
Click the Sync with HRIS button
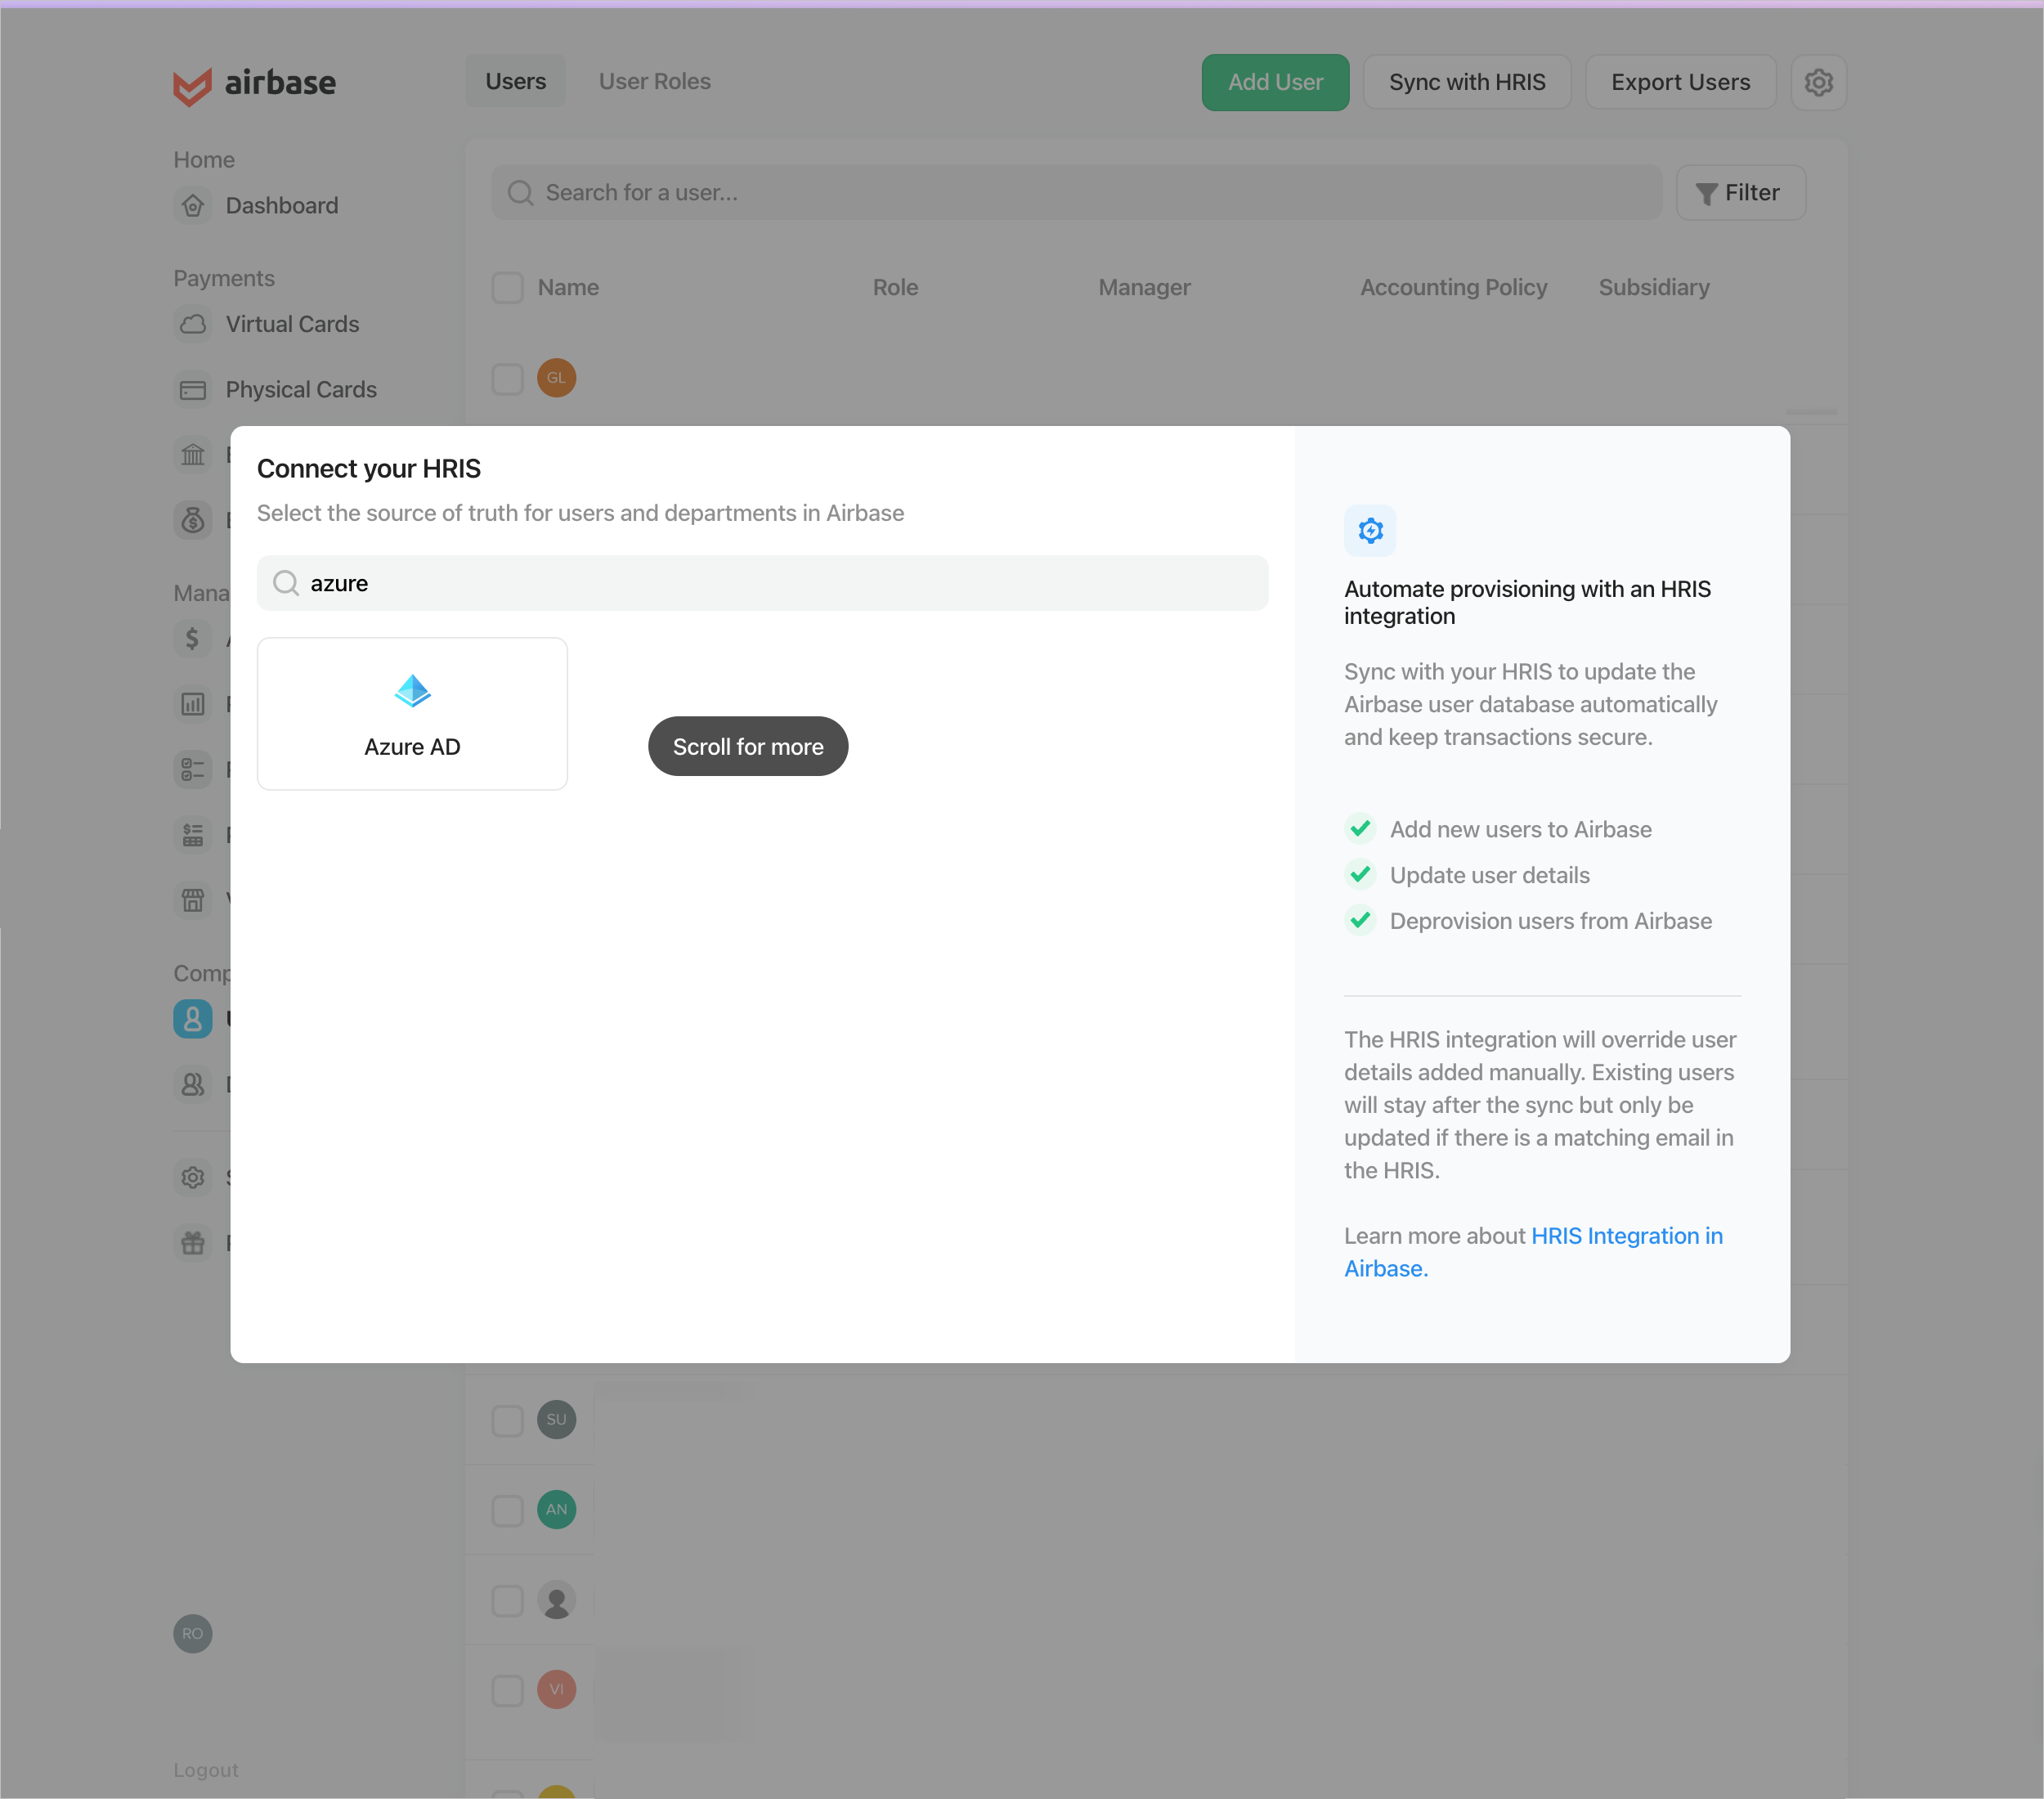[1467, 82]
